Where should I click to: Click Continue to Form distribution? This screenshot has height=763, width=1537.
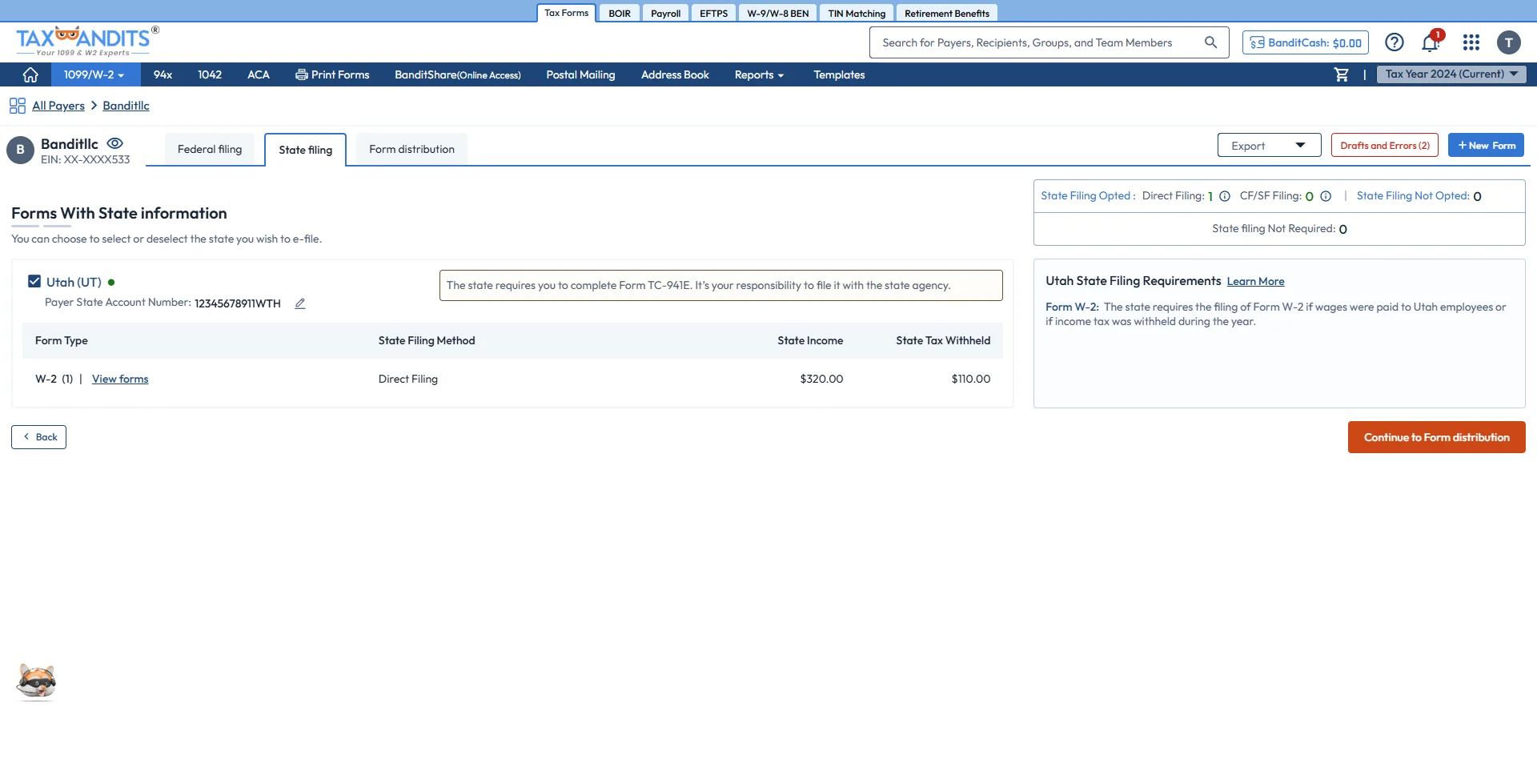1437,437
